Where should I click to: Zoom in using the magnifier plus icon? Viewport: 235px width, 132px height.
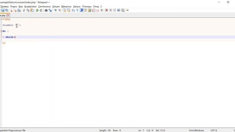click(55, 10)
